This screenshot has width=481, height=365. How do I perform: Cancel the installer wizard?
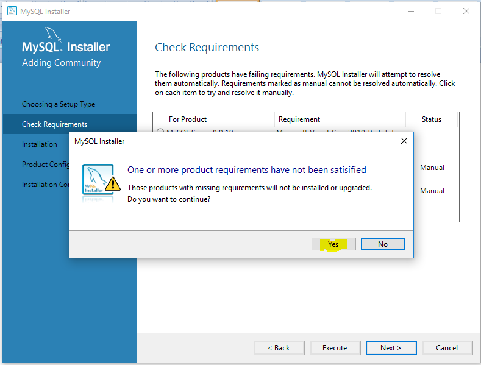[447, 348]
